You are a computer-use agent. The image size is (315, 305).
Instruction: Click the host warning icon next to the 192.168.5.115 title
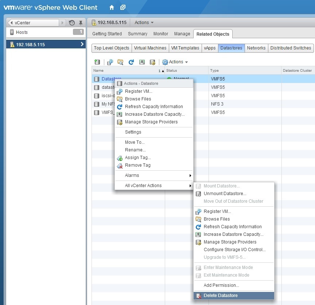point(94,23)
